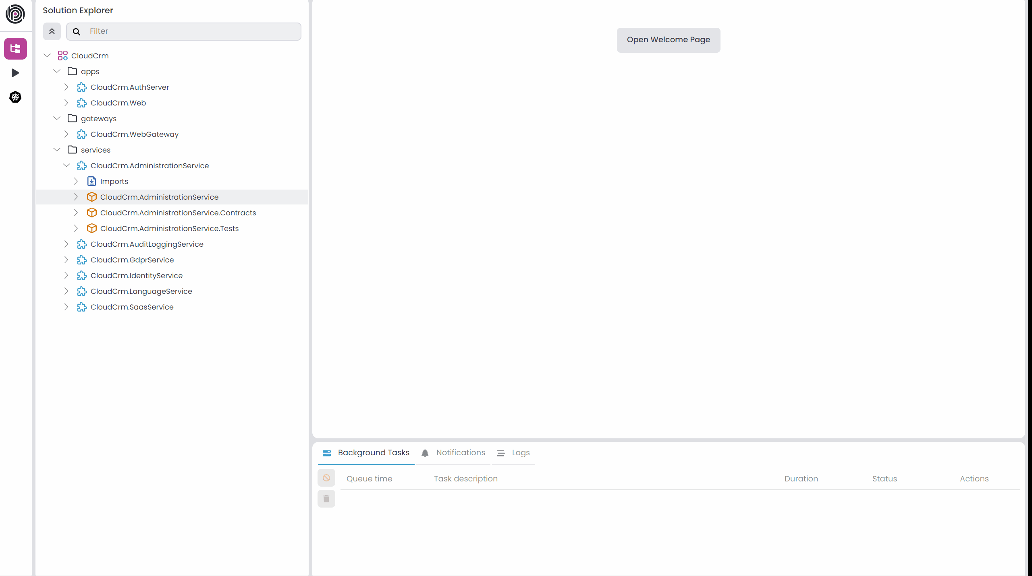This screenshot has height=576, width=1032.
Task: Select CloudCrm.AdministrationService.Contracts package
Action: click(x=178, y=213)
